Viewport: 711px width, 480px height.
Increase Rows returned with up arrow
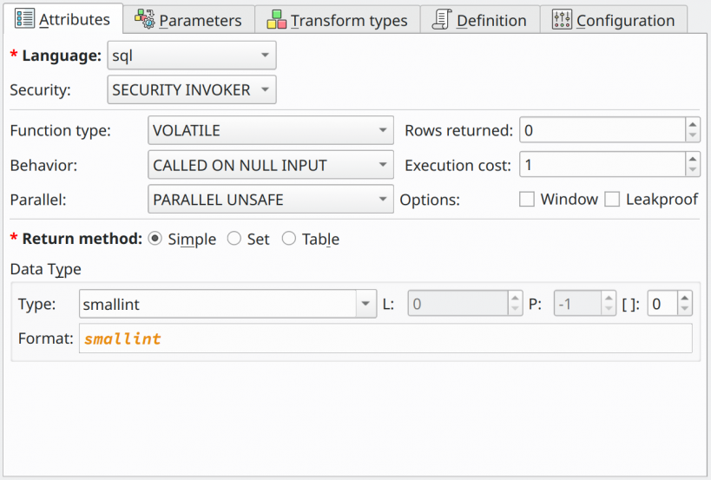(x=693, y=124)
